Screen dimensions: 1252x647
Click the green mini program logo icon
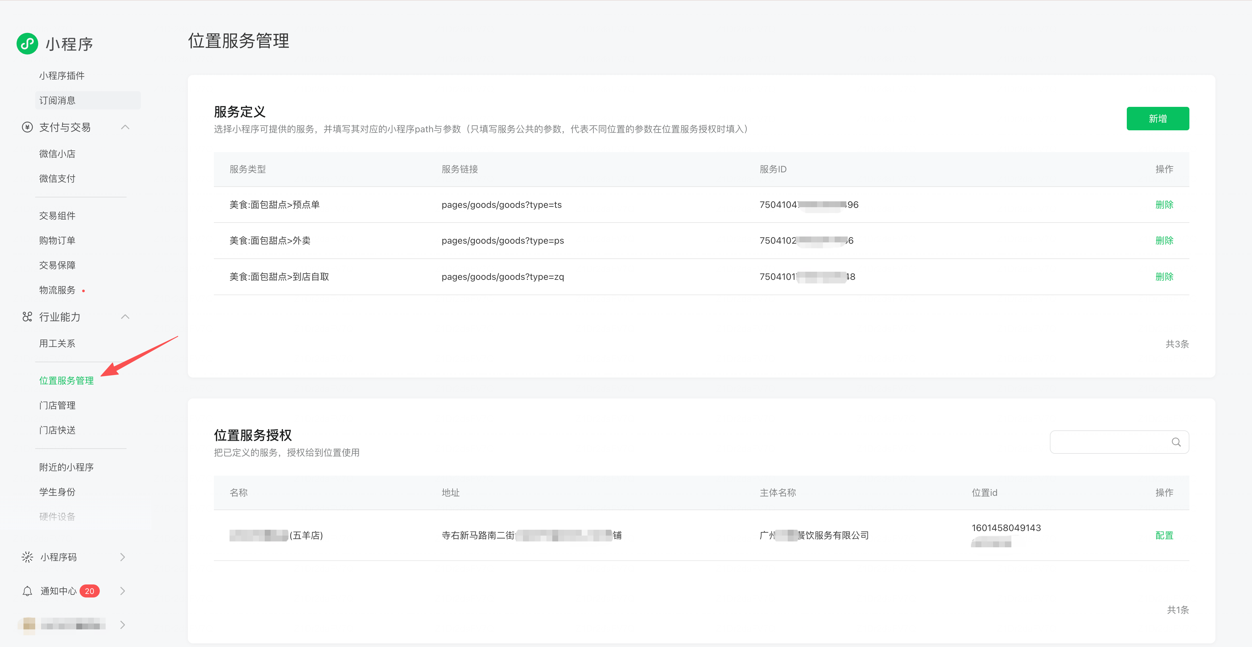pyautogui.click(x=27, y=44)
